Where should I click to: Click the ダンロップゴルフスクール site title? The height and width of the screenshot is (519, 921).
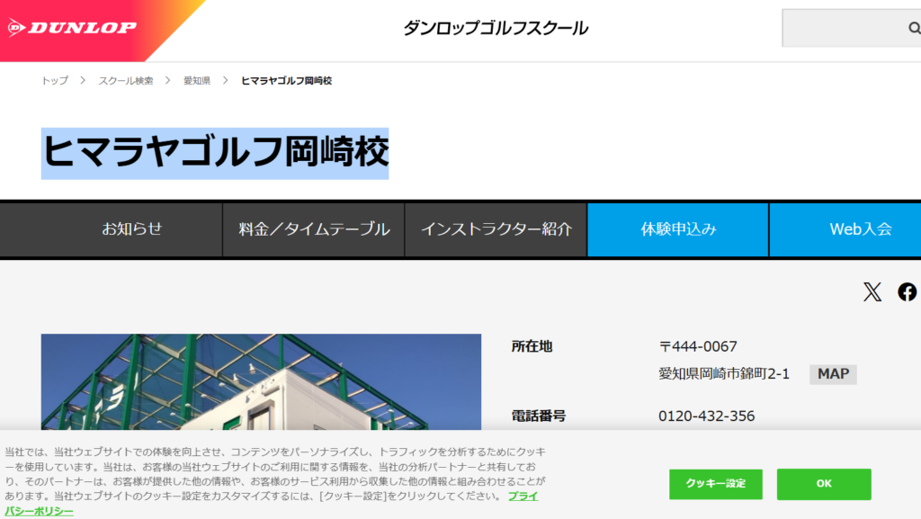496,28
